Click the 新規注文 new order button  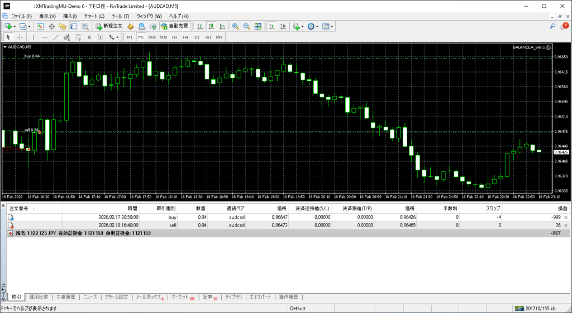click(x=108, y=26)
